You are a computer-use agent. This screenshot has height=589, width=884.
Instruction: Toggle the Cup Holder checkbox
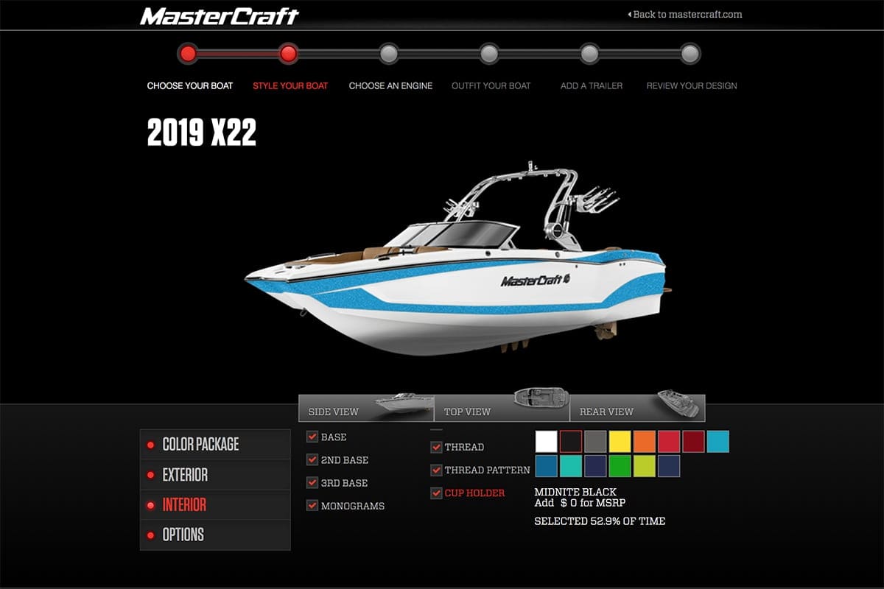click(436, 493)
